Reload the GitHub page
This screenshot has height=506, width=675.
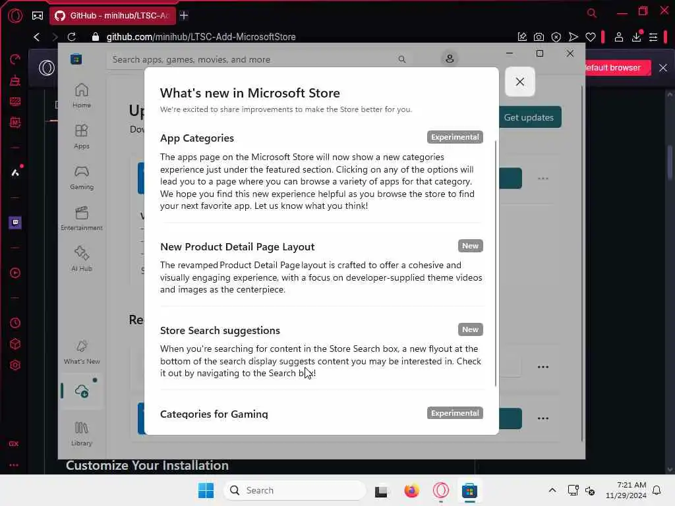point(71,37)
